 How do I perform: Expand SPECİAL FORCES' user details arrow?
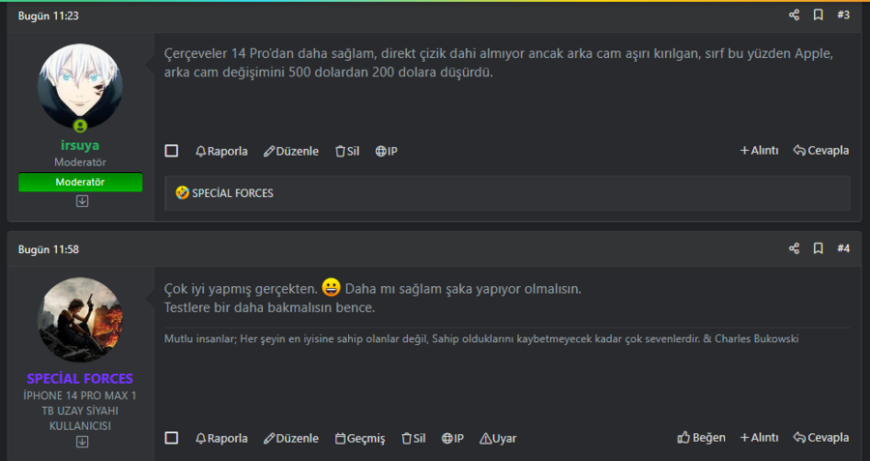[82, 442]
